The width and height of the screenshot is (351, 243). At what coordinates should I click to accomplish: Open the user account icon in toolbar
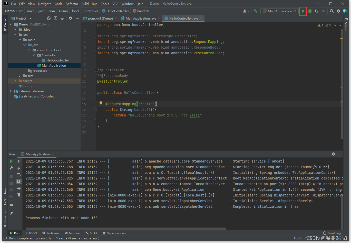click(246, 11)
